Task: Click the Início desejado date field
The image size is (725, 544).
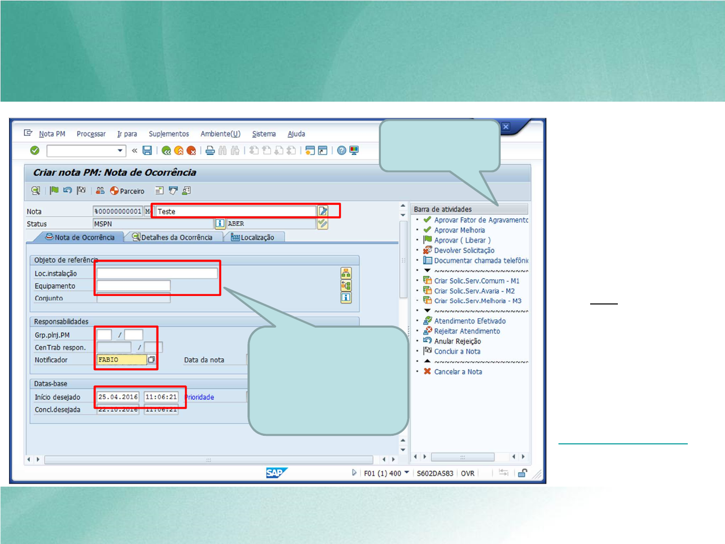Action: pyautogui.click(x=118, y=397)
